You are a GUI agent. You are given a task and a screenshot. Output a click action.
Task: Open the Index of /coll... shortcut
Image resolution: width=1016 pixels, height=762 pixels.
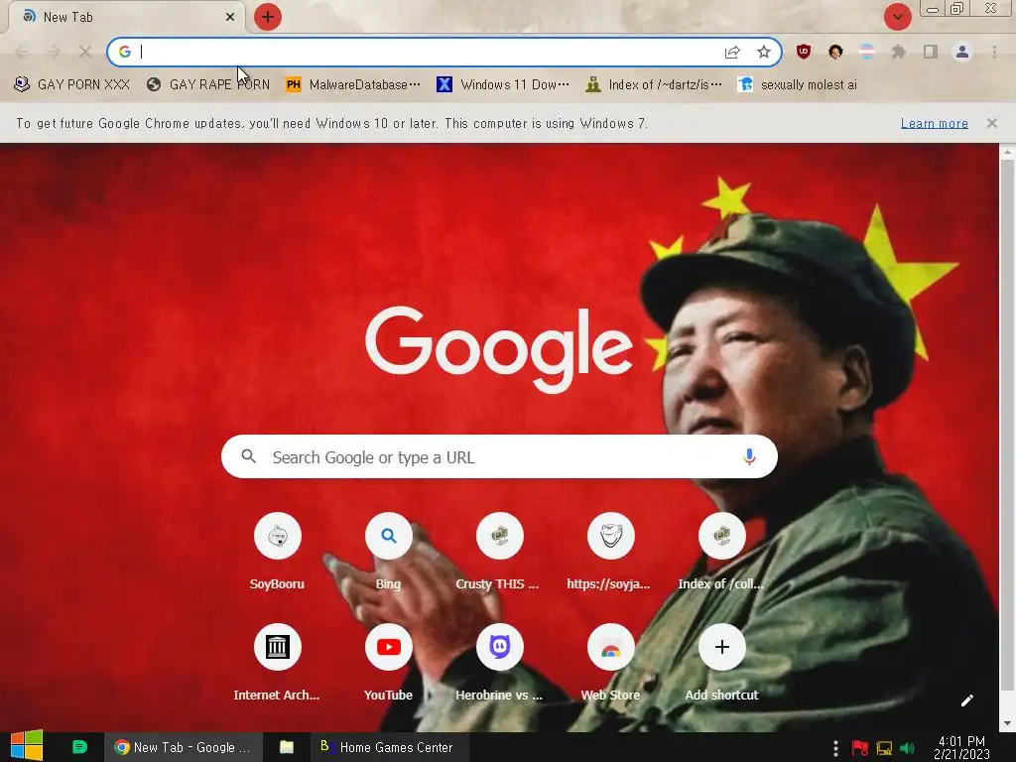point(721,552)
